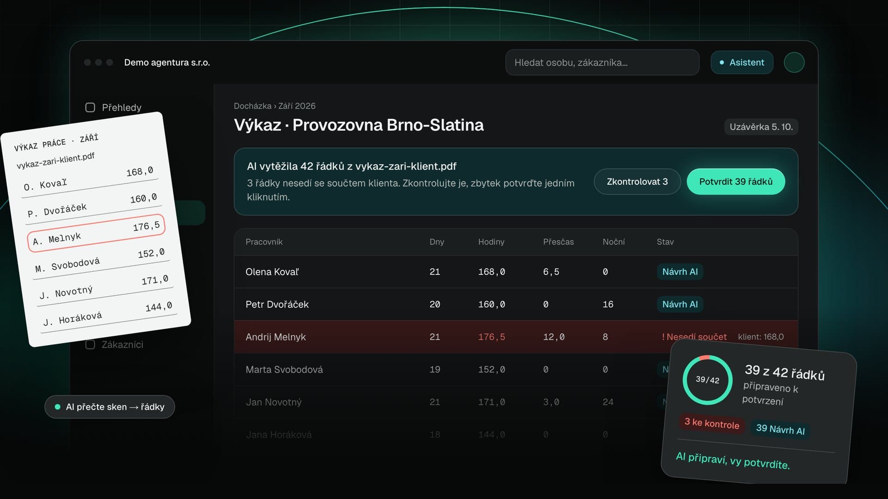Open Docházka breadcrumb link
Screen dimensions: 888x499
(x=253, y=106)
